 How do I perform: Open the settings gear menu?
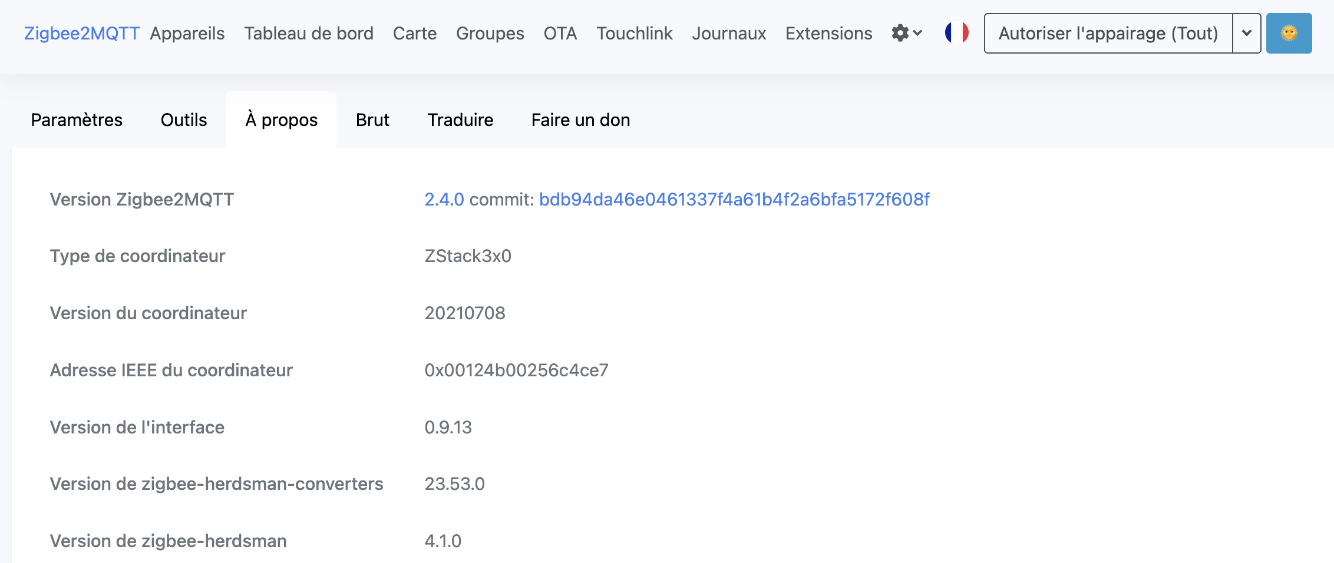tap(906, 33)
